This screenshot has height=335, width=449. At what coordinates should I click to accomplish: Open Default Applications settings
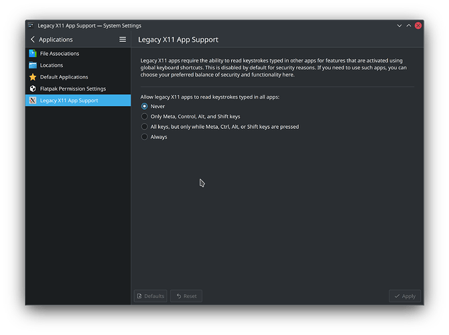[x=78, y=77]
